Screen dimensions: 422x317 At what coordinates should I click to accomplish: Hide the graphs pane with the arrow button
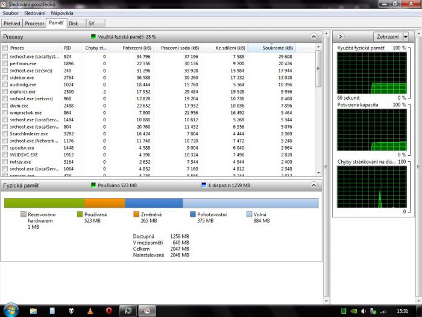341,36
